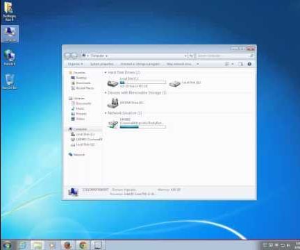Open the DVD RW Drive icon

[x=113, y=103]
